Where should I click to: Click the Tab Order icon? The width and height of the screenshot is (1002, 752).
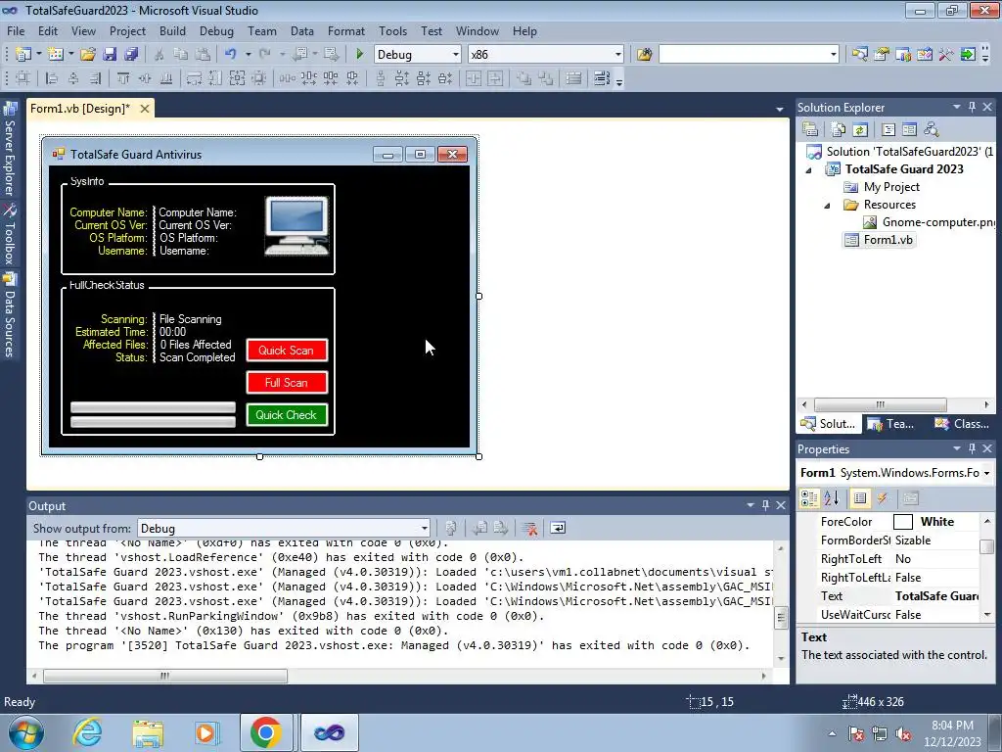pyautogui.click(x=601, y=78)
